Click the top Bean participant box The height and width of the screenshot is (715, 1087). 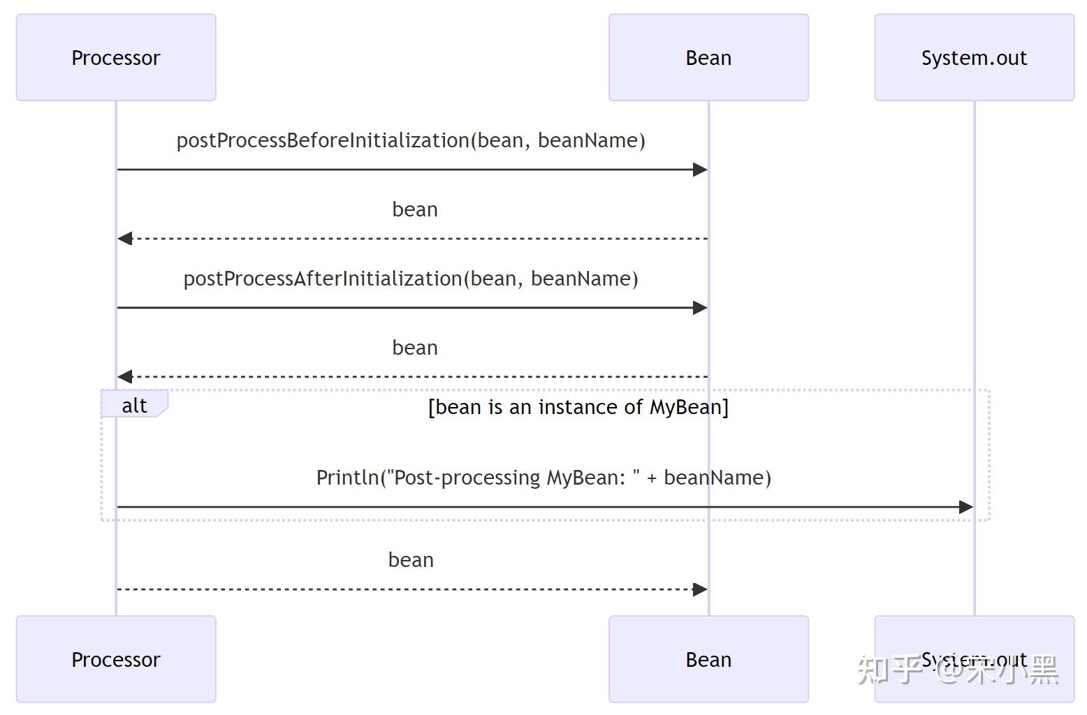[x=708, y=58]
